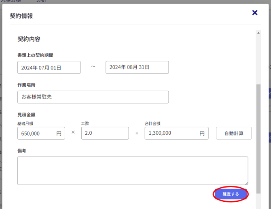Click the 基礎月額 amount field
271x209 pixels.
[x=36, y=133]
